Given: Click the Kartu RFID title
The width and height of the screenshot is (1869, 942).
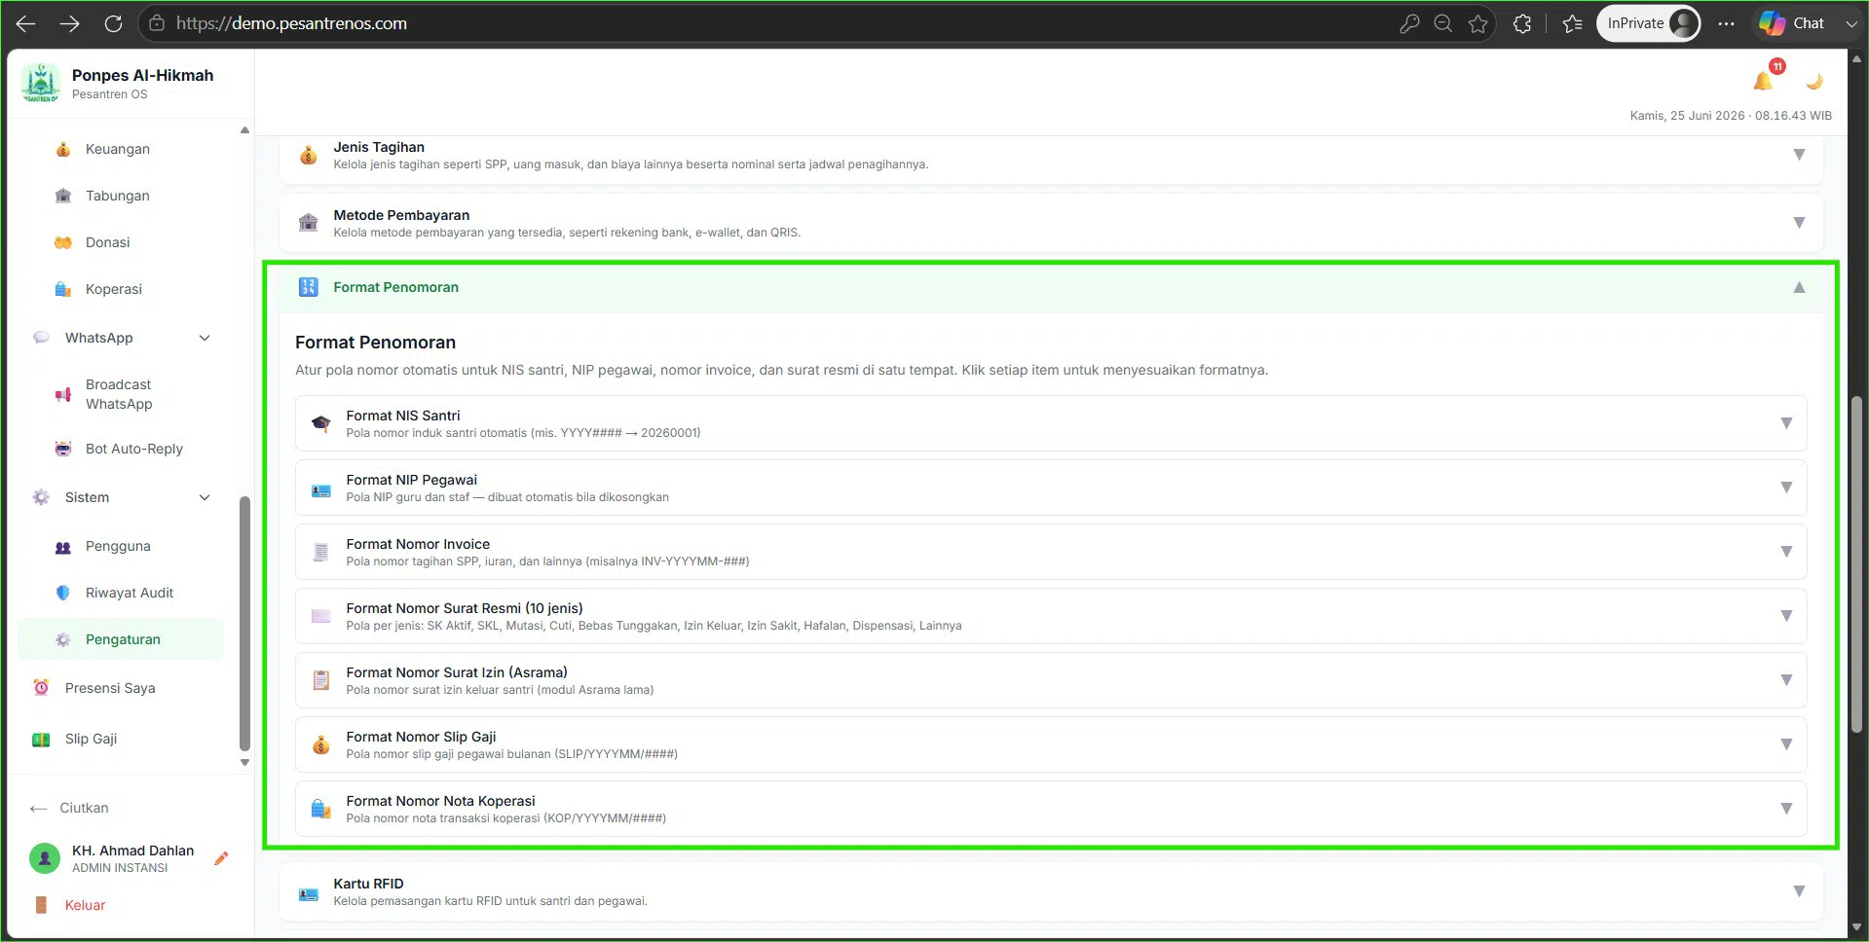Looking at the screenshot, I should 368,884.
